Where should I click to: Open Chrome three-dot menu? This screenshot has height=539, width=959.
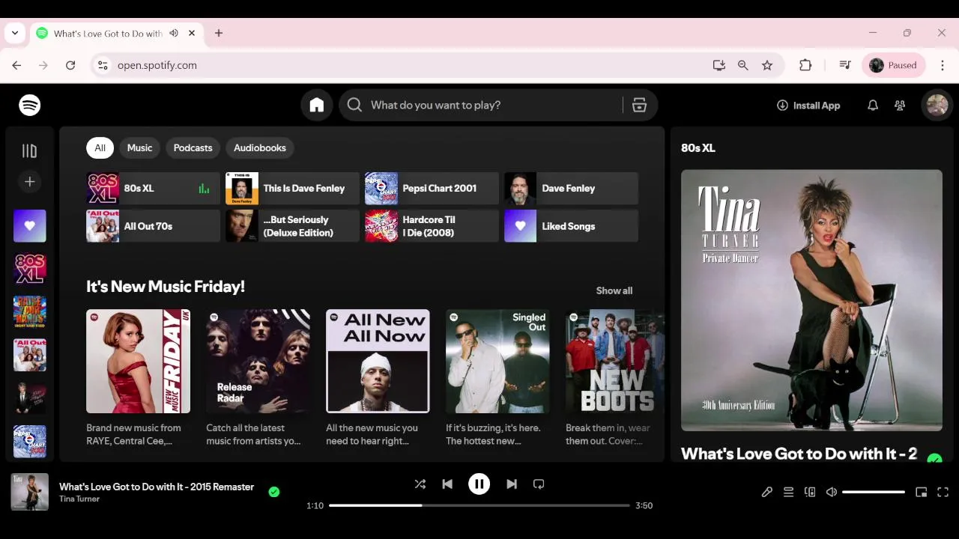click(943, 65)
